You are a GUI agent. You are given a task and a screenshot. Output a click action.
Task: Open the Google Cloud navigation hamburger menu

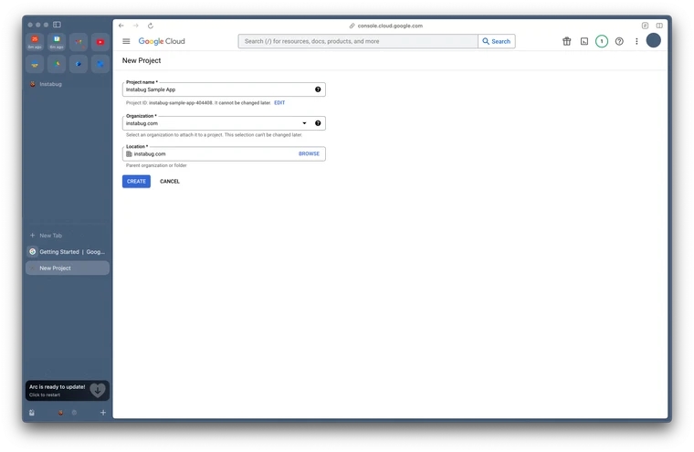click(x=126, y=41)
